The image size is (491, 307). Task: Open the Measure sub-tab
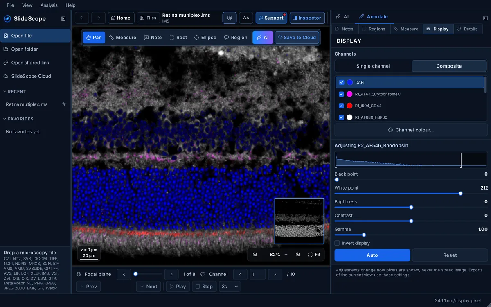[x=406, y=29]
